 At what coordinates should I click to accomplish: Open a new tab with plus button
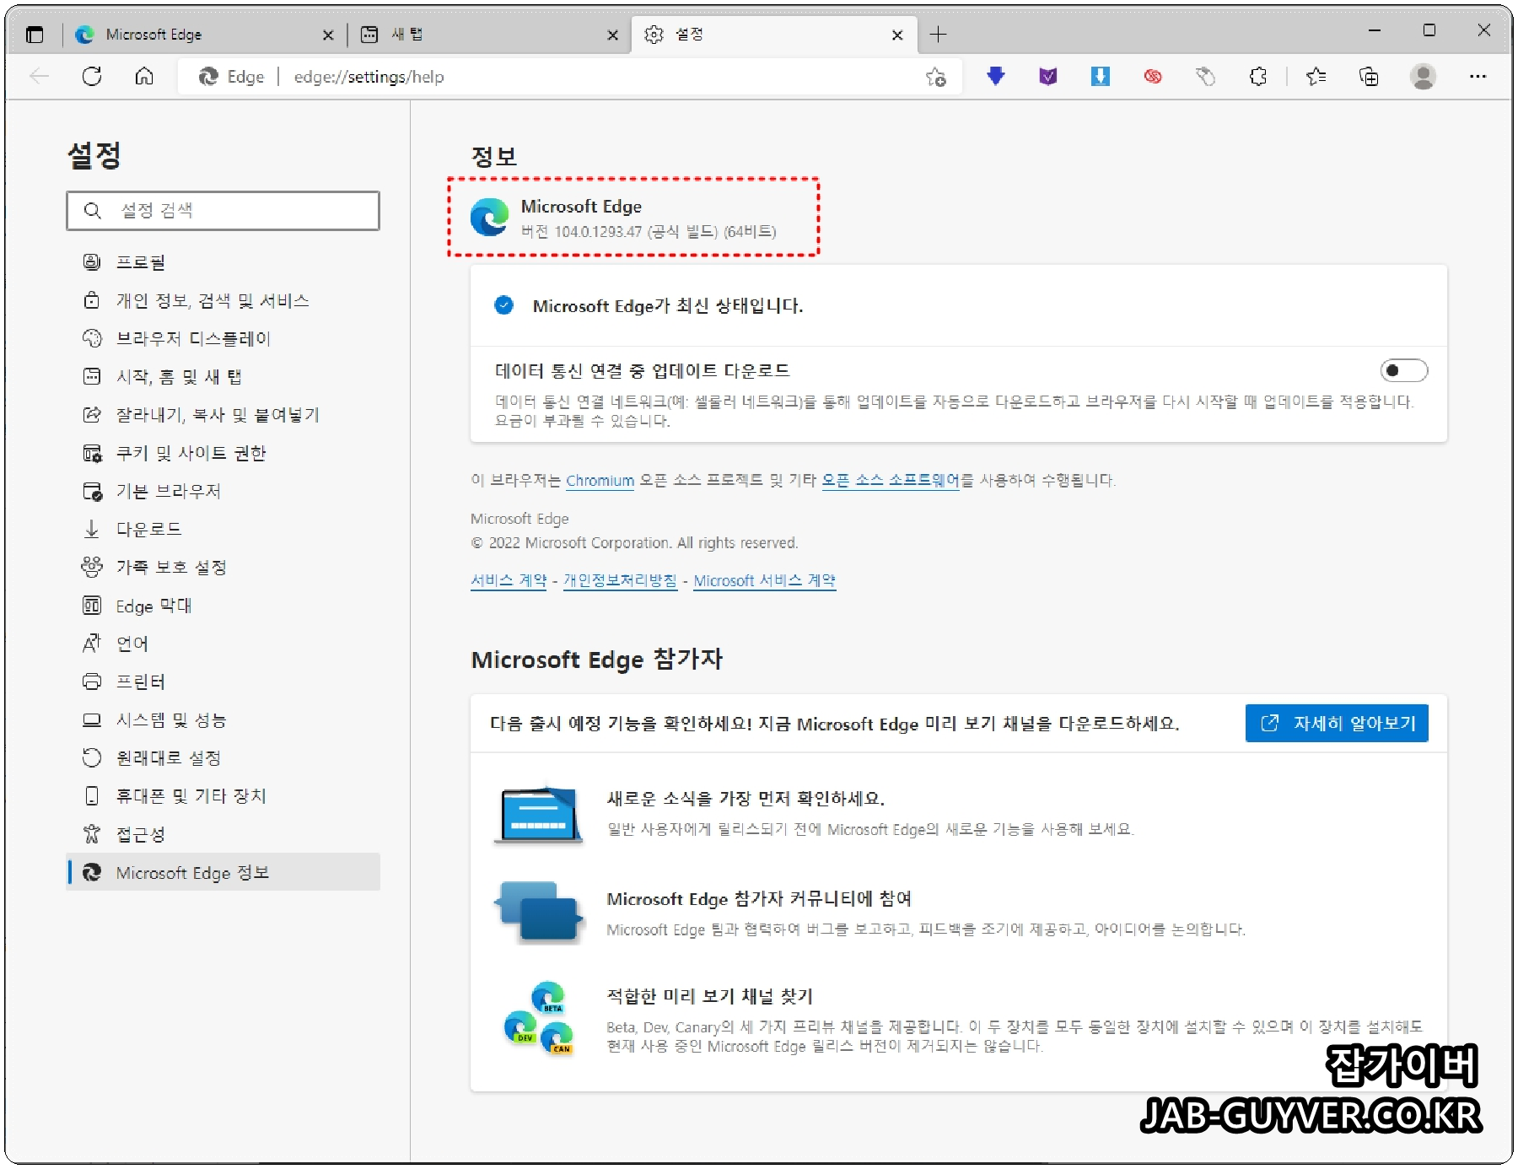(938, 35)
